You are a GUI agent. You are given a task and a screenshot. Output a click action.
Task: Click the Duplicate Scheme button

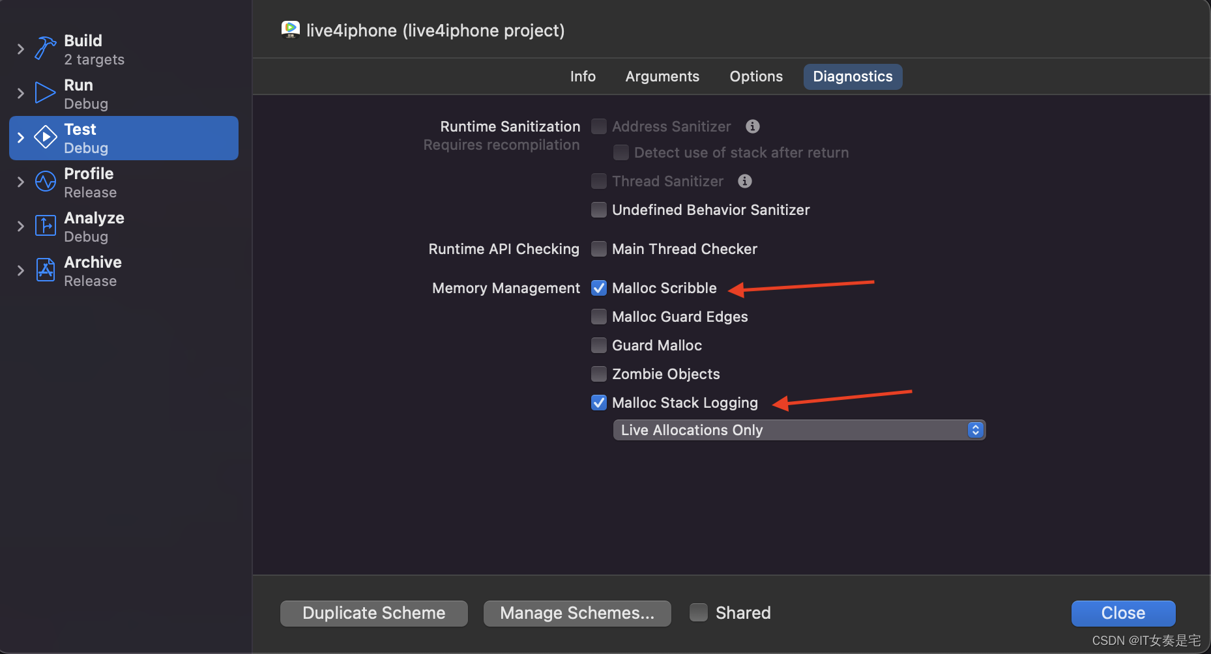click(374, 613)
